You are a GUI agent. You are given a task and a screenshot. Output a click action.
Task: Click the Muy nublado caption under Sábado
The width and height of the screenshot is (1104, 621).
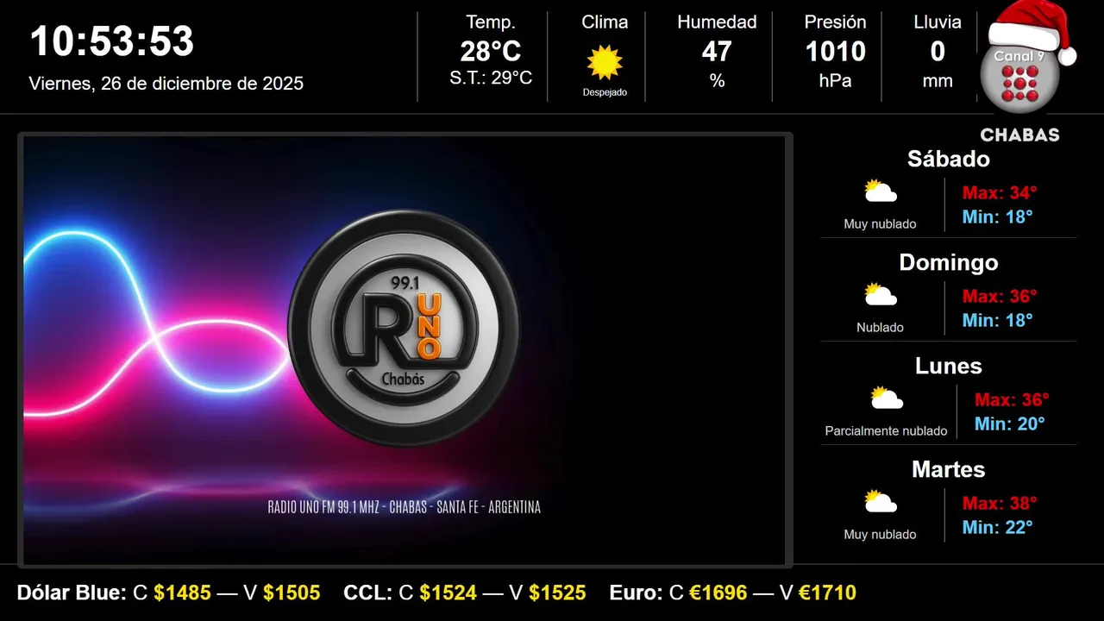[x=881, y=223]
